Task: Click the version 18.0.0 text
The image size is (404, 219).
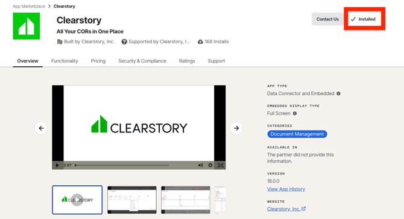Action: pyautogui.click(x=273, y=181)
